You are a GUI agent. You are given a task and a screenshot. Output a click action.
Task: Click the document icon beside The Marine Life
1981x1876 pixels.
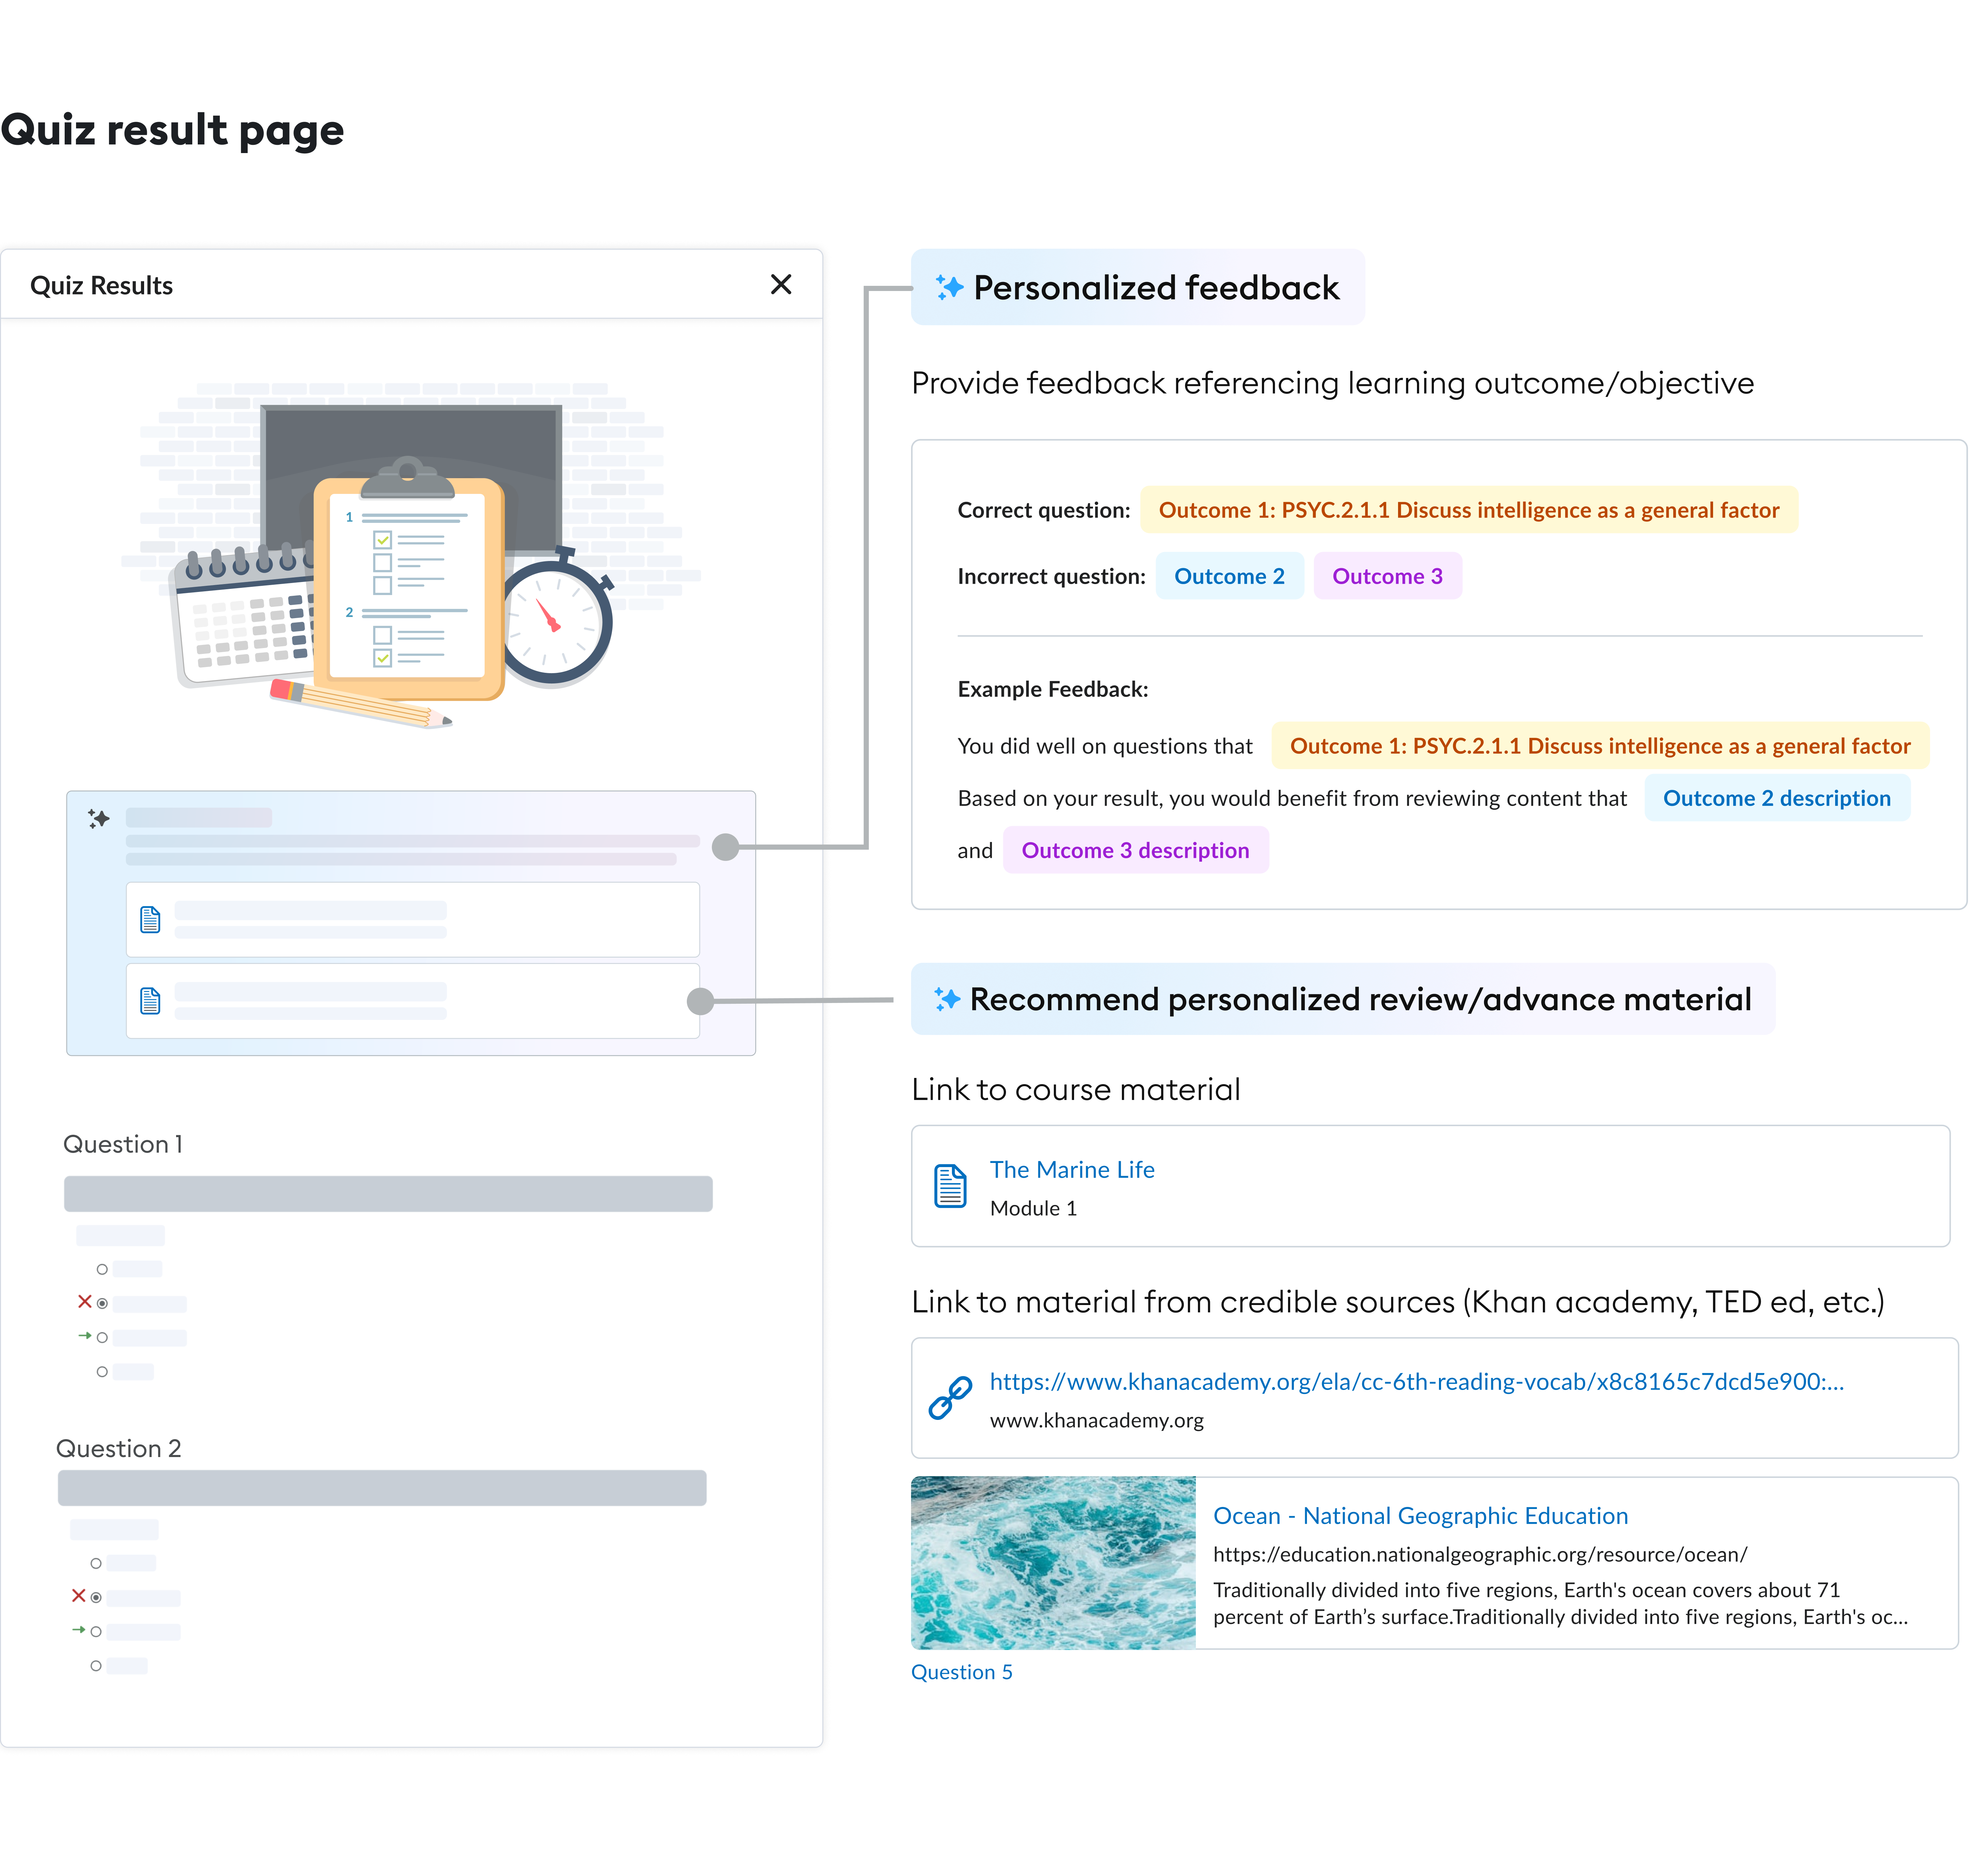[x=950, y=1186]
